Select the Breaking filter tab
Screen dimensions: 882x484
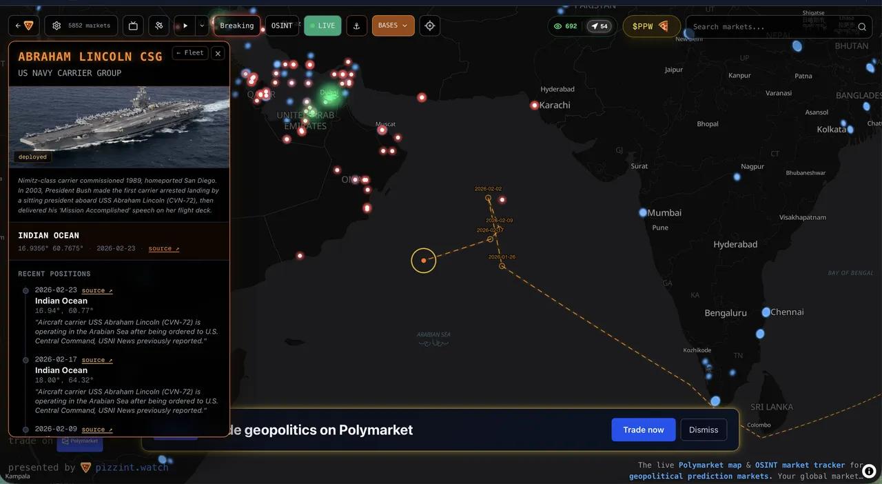237,26
